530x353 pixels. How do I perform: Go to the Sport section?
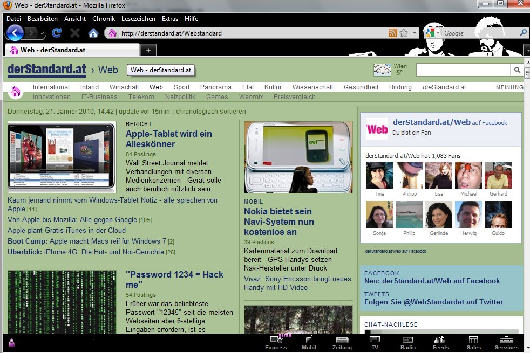coord(181,87)
